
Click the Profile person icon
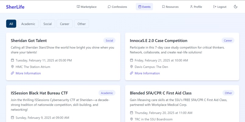tap(191, 7)
